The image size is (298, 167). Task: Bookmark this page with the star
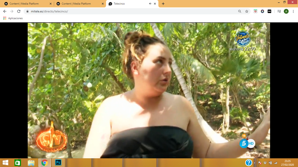(x=247, y=11)
